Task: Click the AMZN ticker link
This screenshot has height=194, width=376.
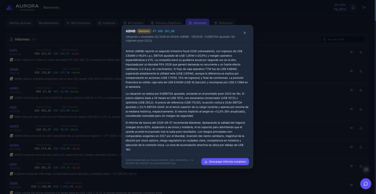Action: click(14, 145)
